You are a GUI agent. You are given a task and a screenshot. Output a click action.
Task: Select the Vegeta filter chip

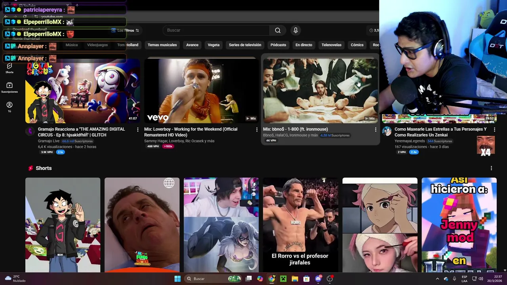[x=213, y=45]
